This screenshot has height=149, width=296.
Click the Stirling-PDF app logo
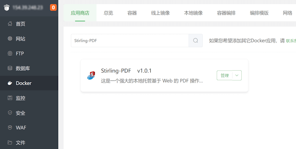pyautogui.click(x=91, y=75)
